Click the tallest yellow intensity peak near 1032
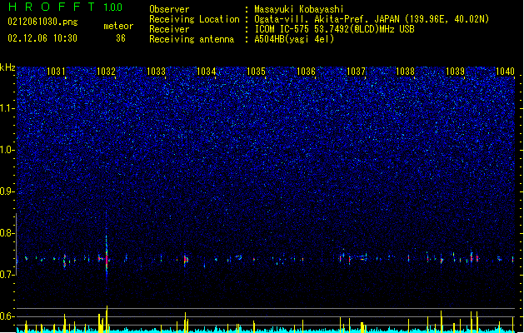The width and height of the screenshot is (524, 333). click(x=107, y=319)
